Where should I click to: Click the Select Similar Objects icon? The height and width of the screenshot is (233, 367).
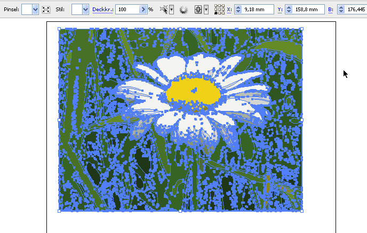[x=163, y=10]
